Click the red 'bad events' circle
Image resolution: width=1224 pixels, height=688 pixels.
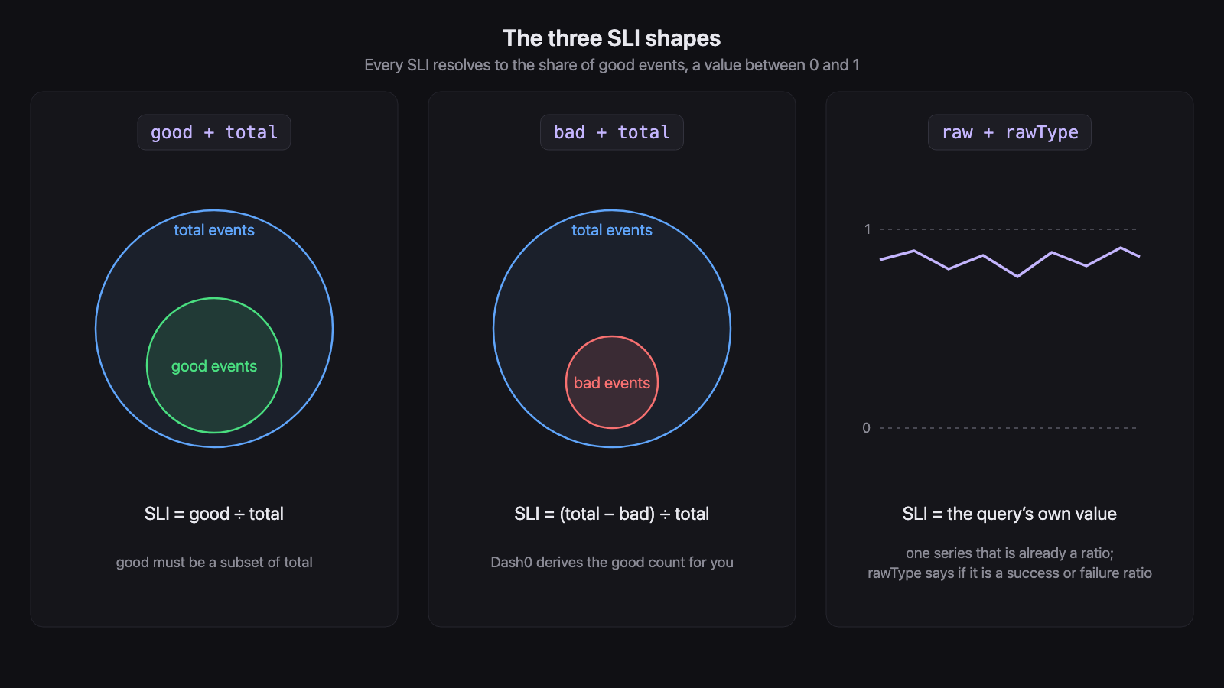point(612,382)
